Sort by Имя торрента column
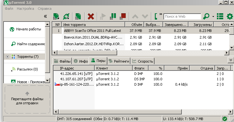 tap(93, 25)
